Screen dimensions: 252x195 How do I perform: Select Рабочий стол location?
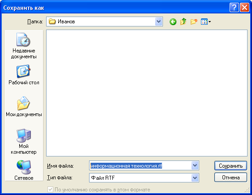point(24,75)
